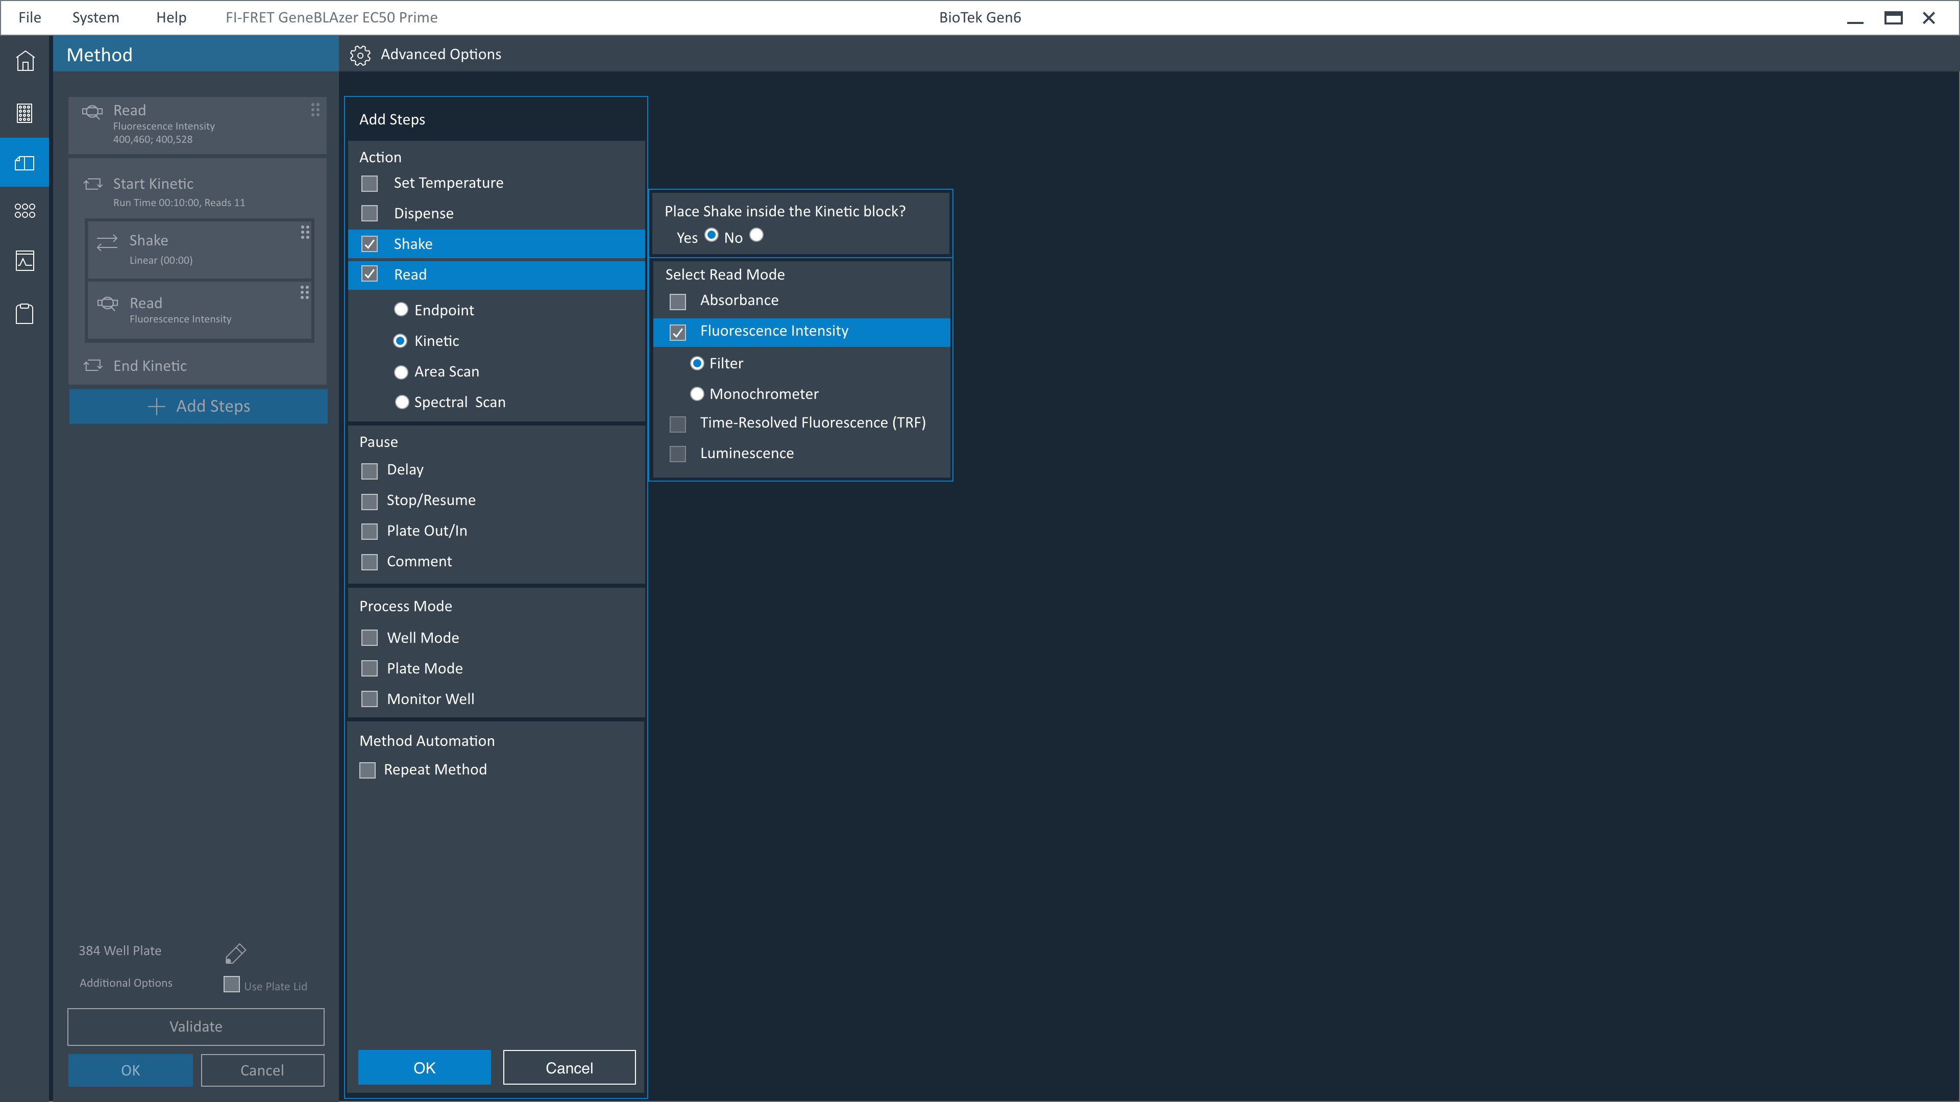This screenshot has height=1102, width=1960.
Task: Check Plate Out/In option
Action: 370,532
